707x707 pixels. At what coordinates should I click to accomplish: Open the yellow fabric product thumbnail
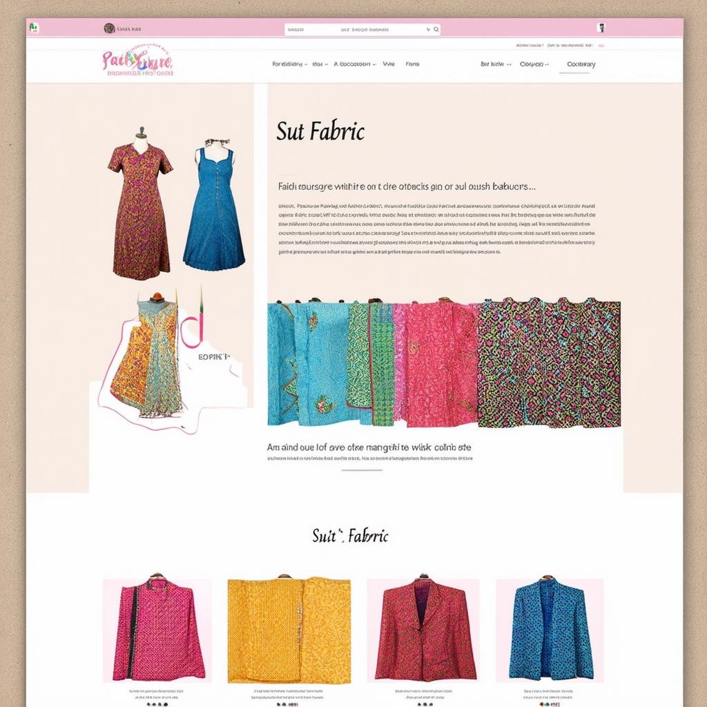[289, 628]
